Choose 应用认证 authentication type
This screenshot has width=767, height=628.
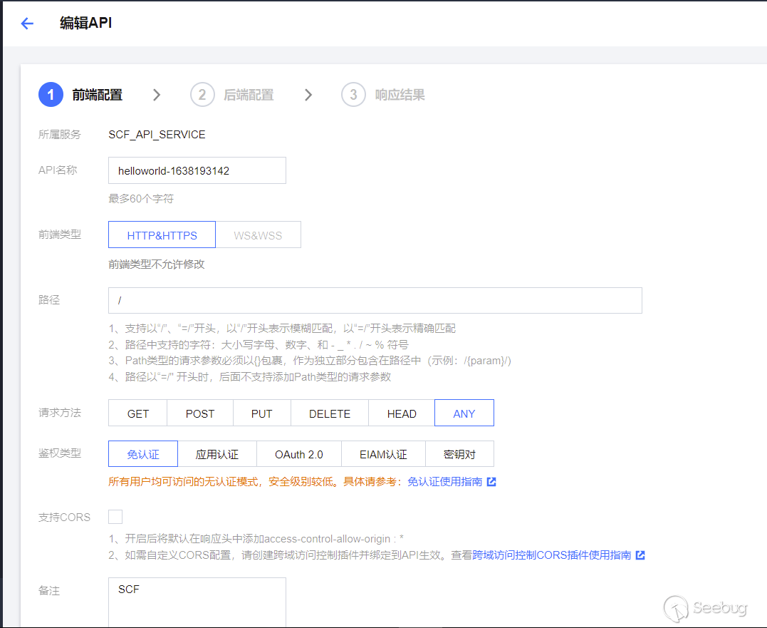(216, 454)
